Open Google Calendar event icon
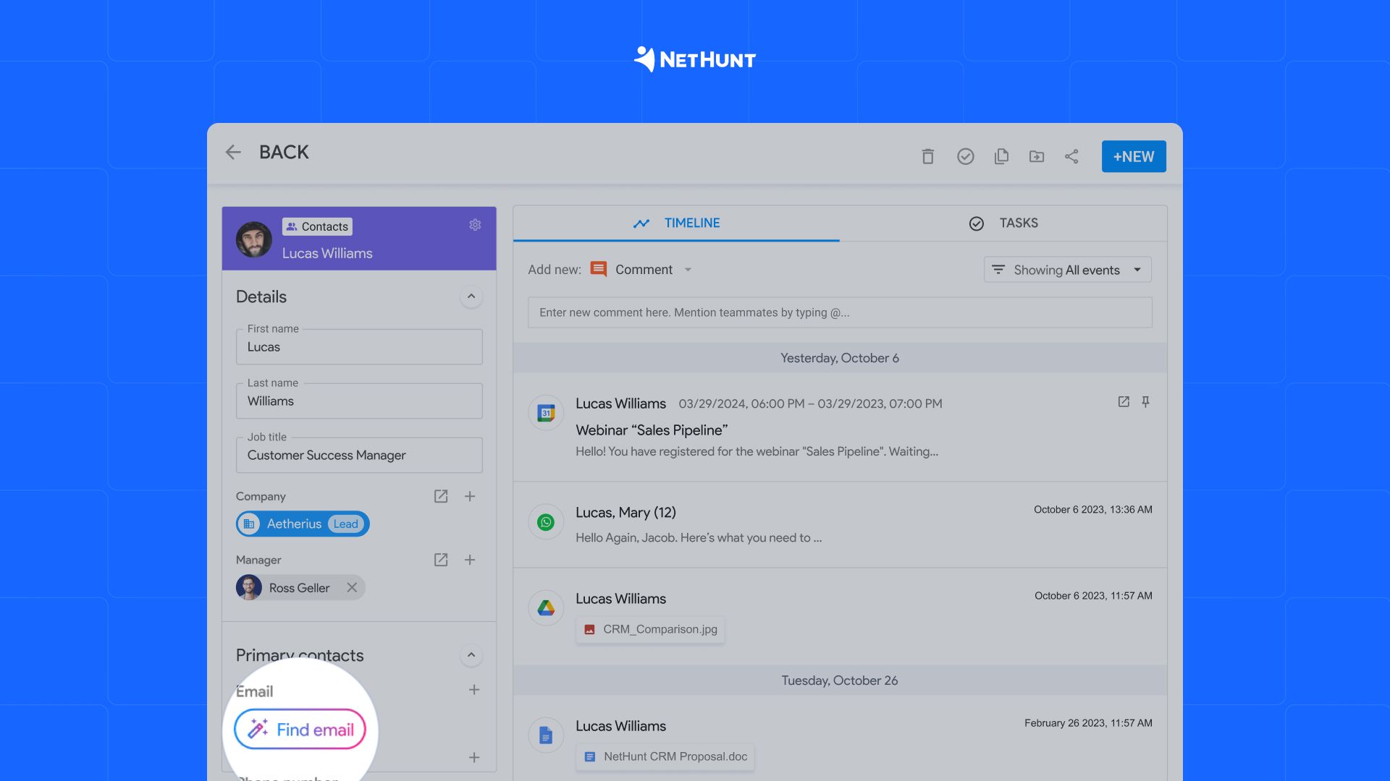 [546, 413]
